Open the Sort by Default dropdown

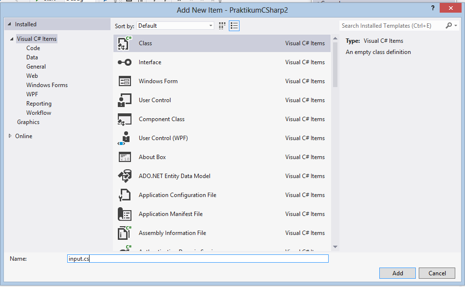click(x=175, y=26)
